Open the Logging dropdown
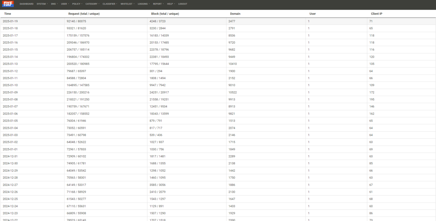The height and width of the screenshot is (221, 436). 144,4
